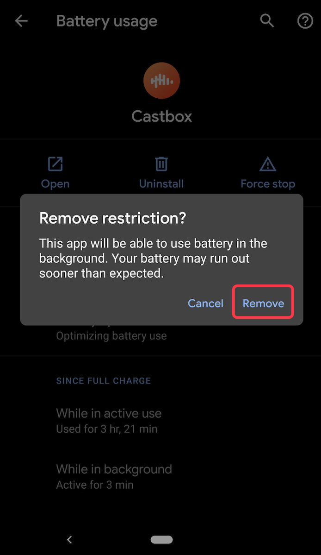Tap the Castbox app name text
The width and height of the screenshot is (321, 555).
pyautogui.click(x=161, y=116)
